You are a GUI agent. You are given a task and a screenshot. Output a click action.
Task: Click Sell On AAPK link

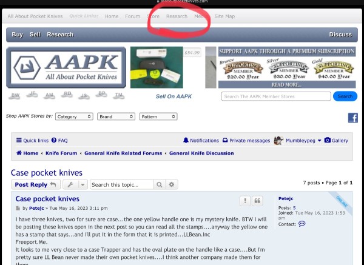click(x=174, y=96)
